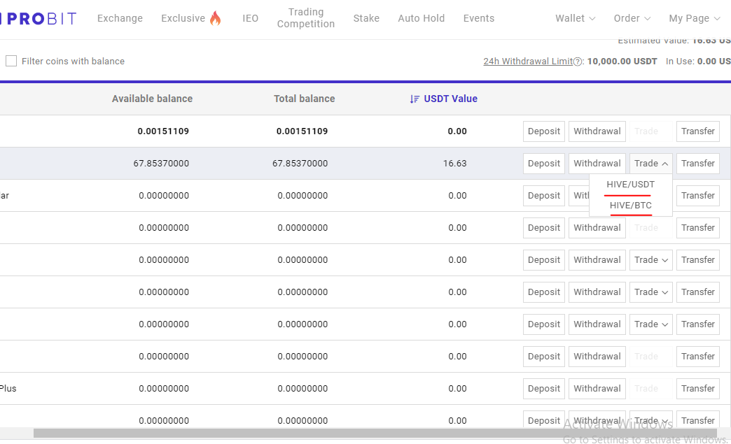Open the Auto Hold page
This screenshot has width=731, height=444.
422,18
